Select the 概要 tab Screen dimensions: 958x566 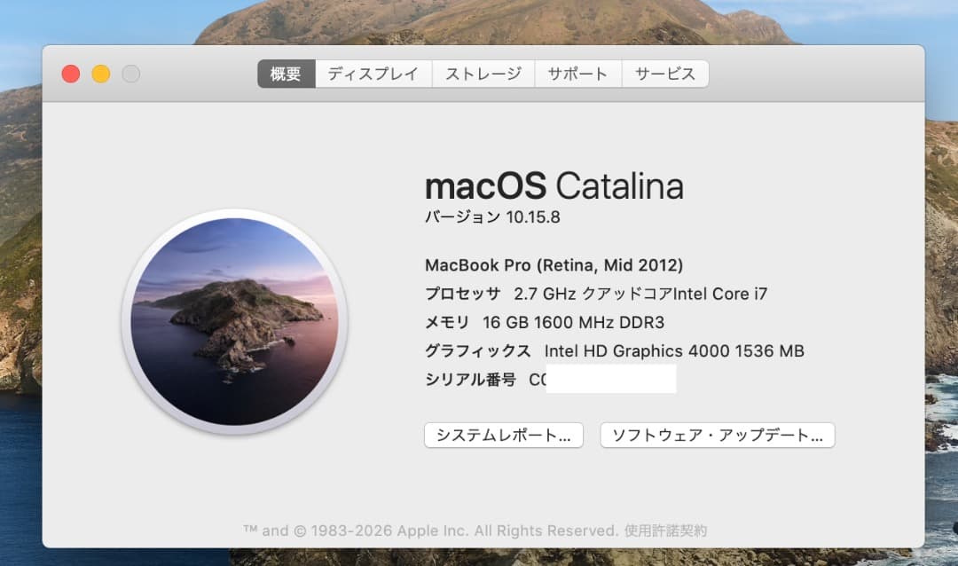287,74
